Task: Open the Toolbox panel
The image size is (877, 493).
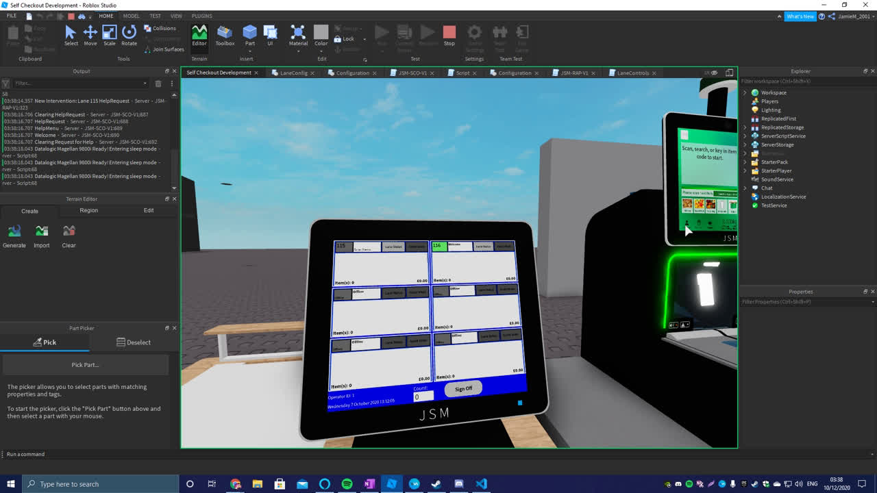Action: coord(225,36)
